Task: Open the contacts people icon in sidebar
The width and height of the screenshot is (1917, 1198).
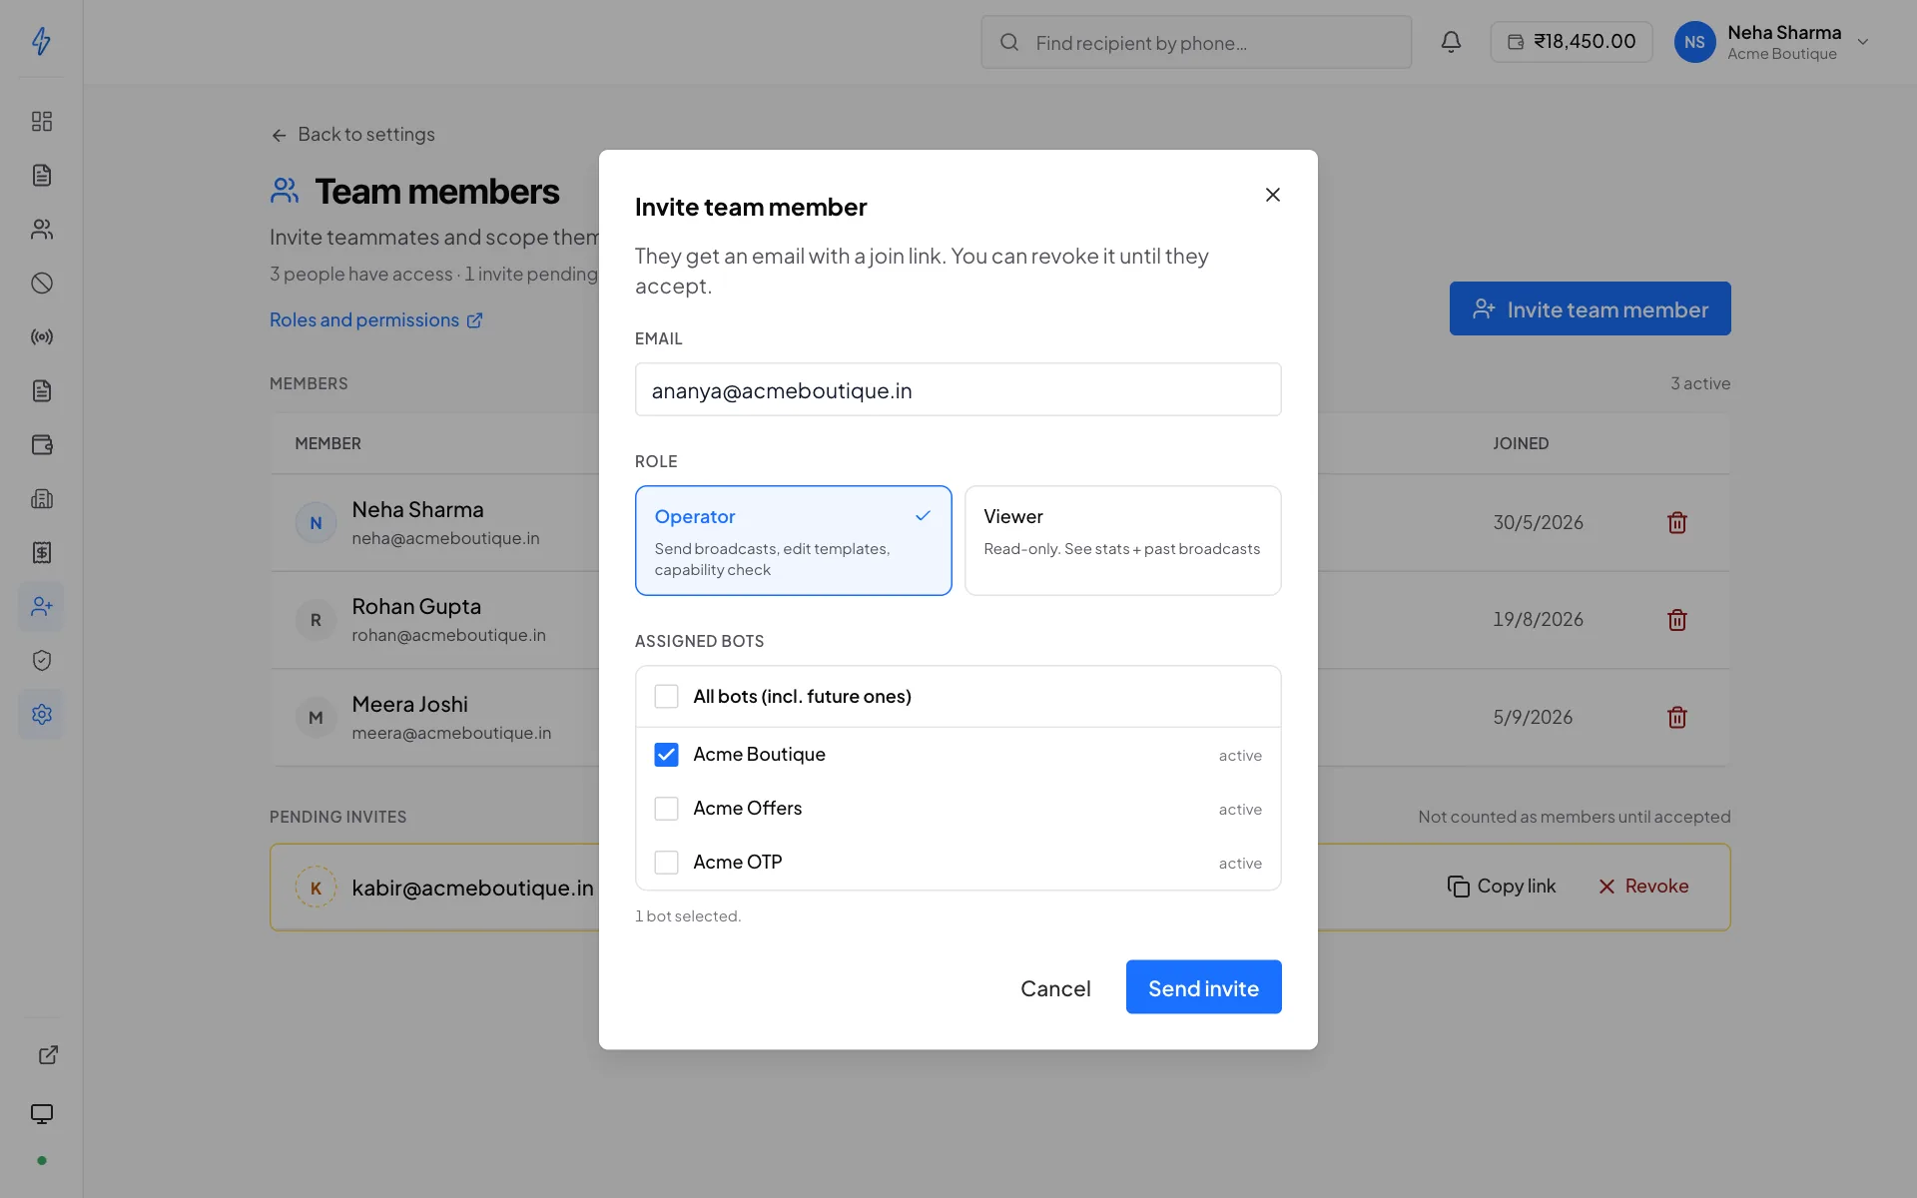Action: 41,230
